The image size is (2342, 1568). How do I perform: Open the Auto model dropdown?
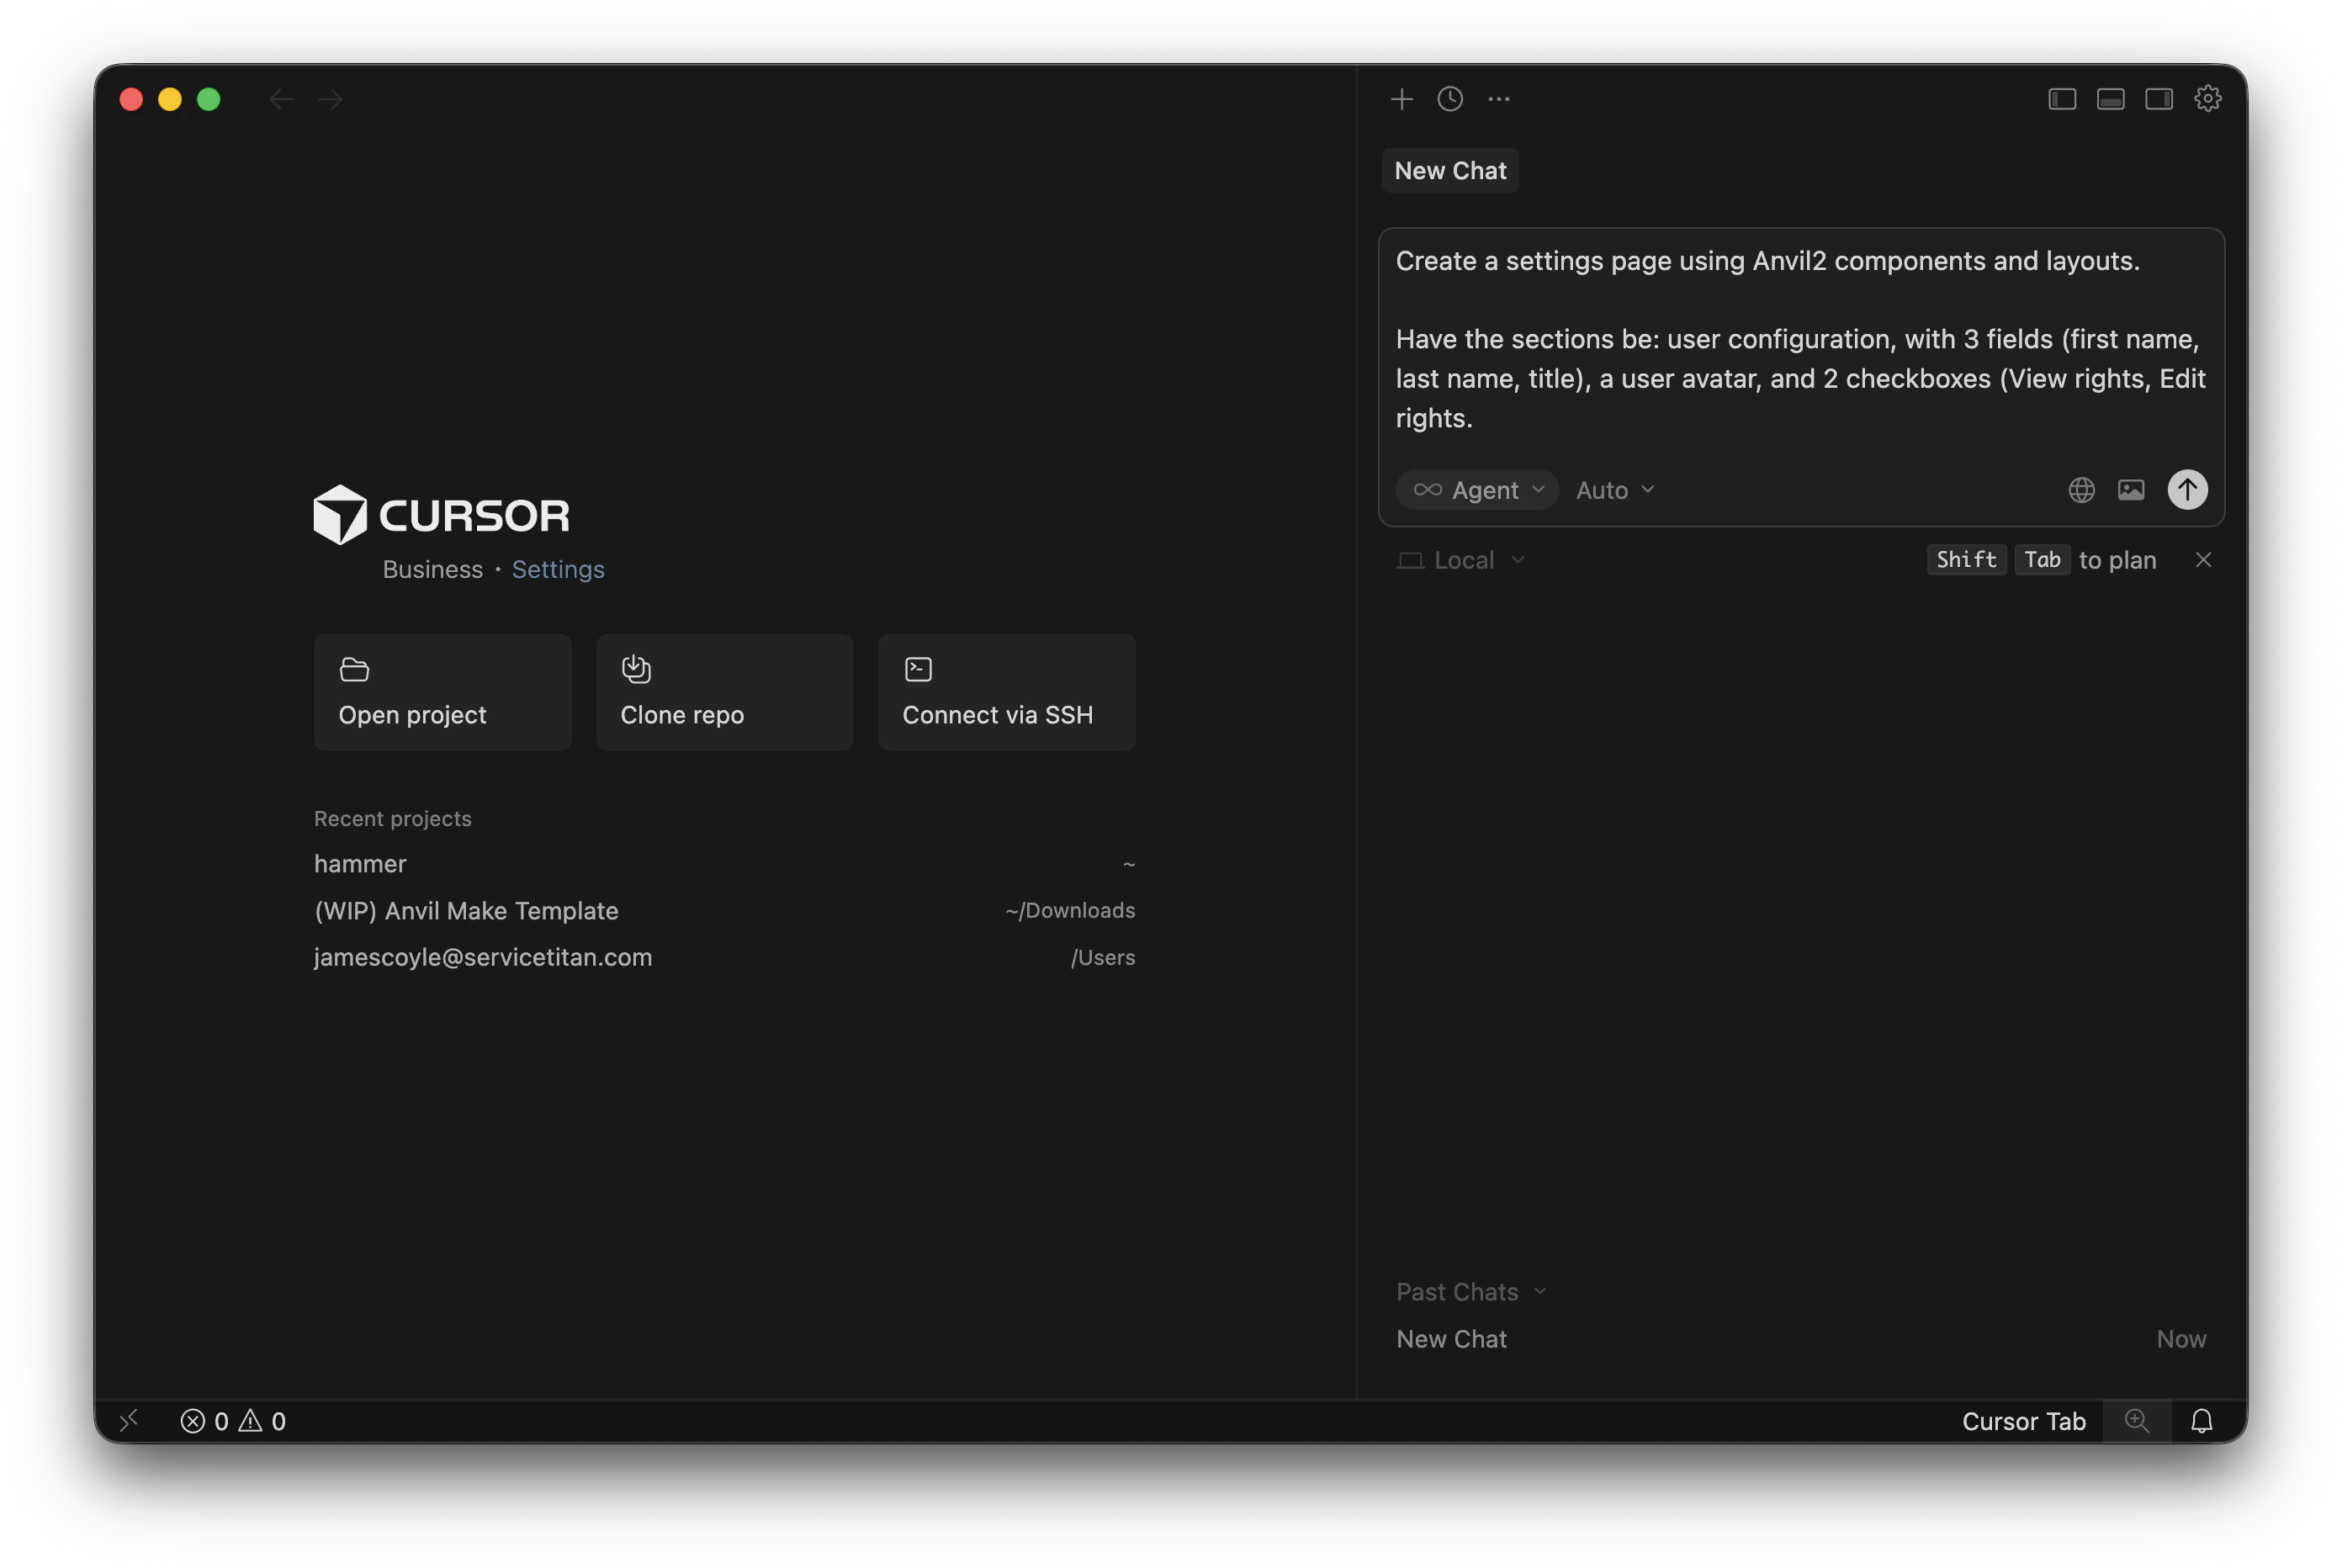(1615, 490)
